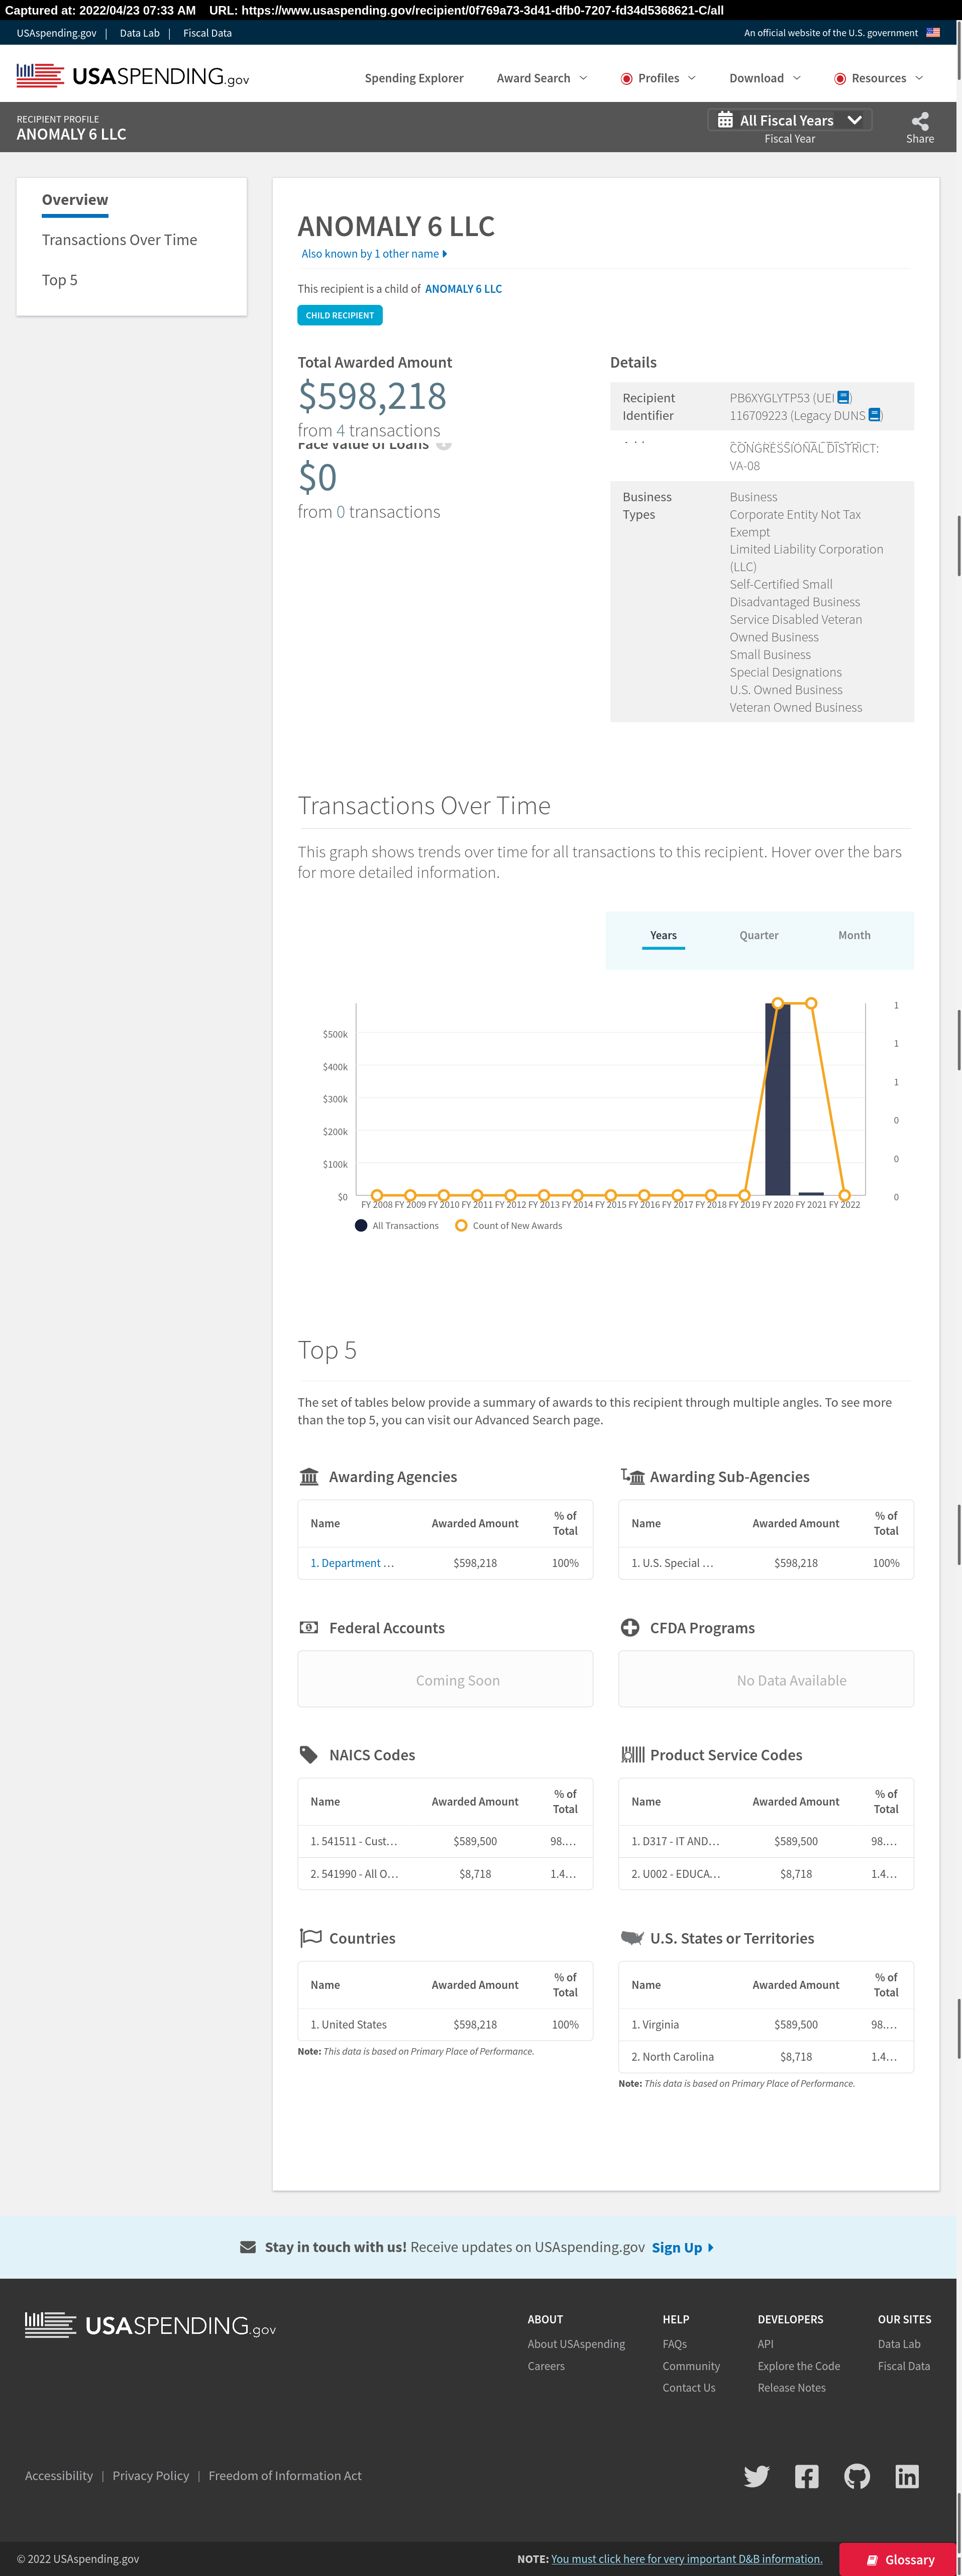Click the Product Service Codes barcode icon
962x2576 pixels.
[x=632, y=1754]
